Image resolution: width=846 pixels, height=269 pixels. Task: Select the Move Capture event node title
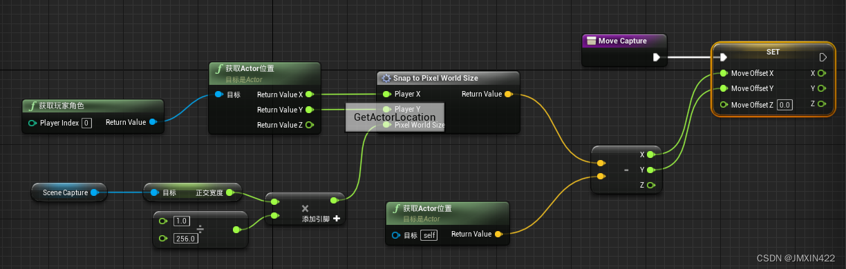click(623, 41)
